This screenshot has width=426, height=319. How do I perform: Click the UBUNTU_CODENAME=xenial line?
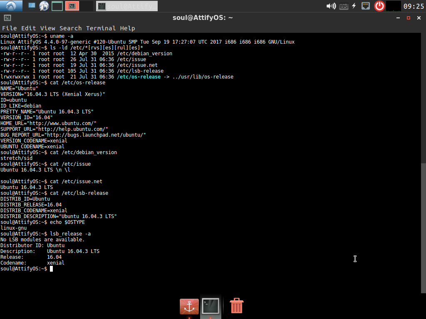pyautogui.click(x=32, y=147)
